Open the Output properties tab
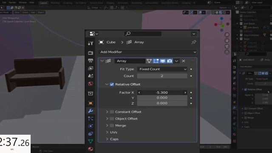This screenshot has width=272, height=153. pyautogui.click(x=91, y=60)
